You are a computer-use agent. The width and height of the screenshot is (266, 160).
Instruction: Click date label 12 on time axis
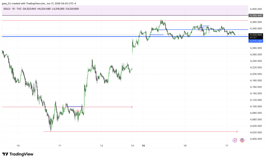click(101, 146)
